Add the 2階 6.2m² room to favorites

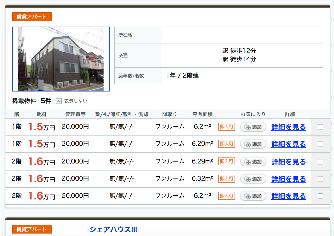click(x=253, y=196)
